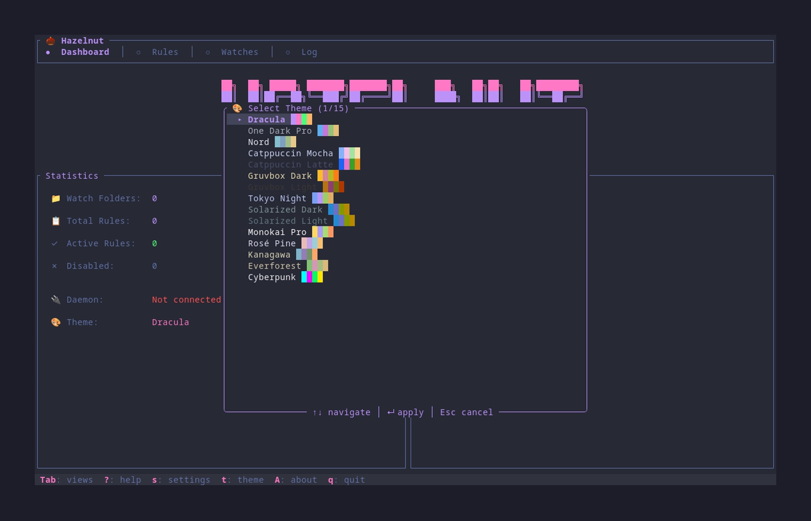Click the hazelnut icon in the title bar
Screen dimensions: 811x521
(x=50, y=41)
